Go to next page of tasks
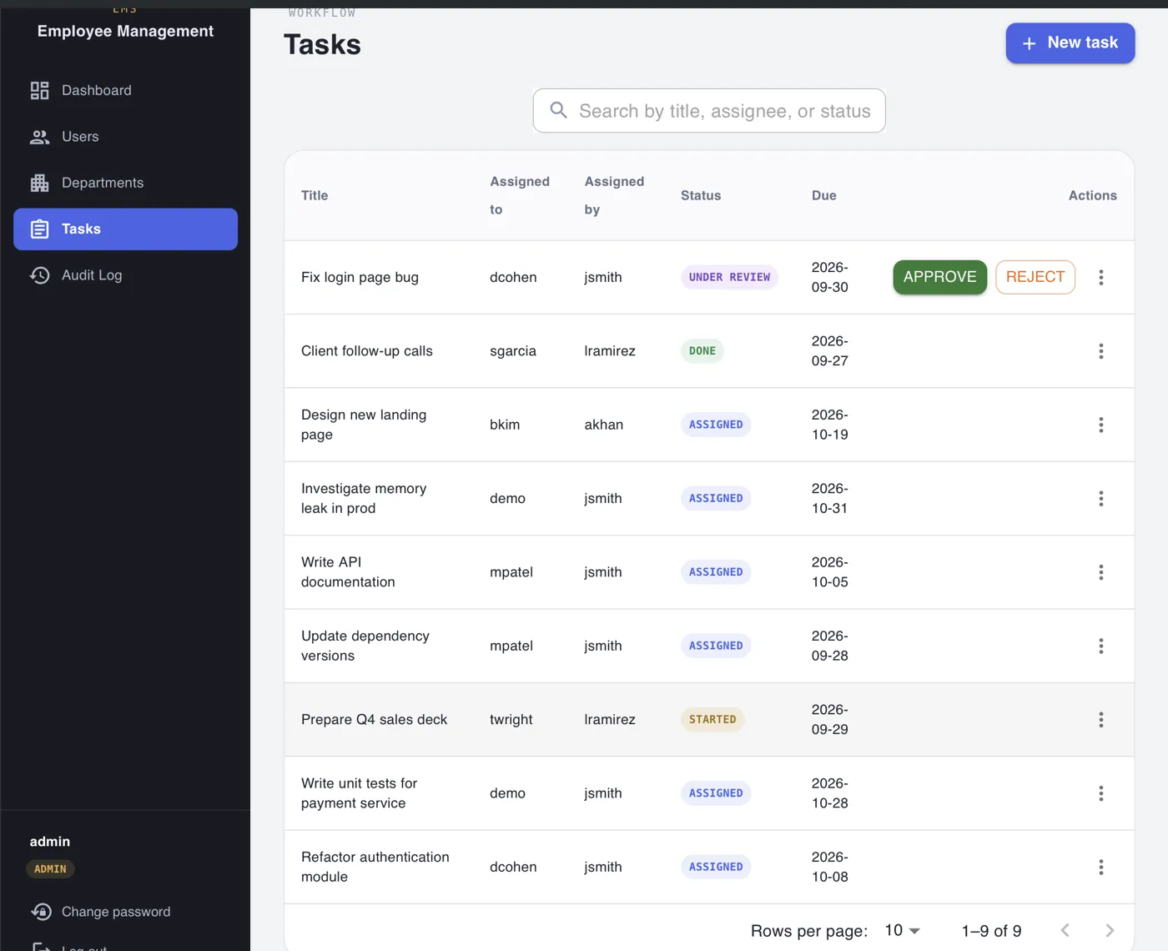This screenshot has width=1168, height=951. (1110, 930)
